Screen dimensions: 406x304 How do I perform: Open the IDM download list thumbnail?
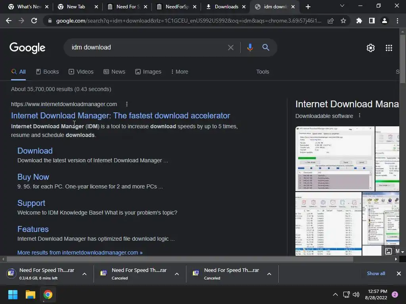pyautogui.click(x=328, y=224)
